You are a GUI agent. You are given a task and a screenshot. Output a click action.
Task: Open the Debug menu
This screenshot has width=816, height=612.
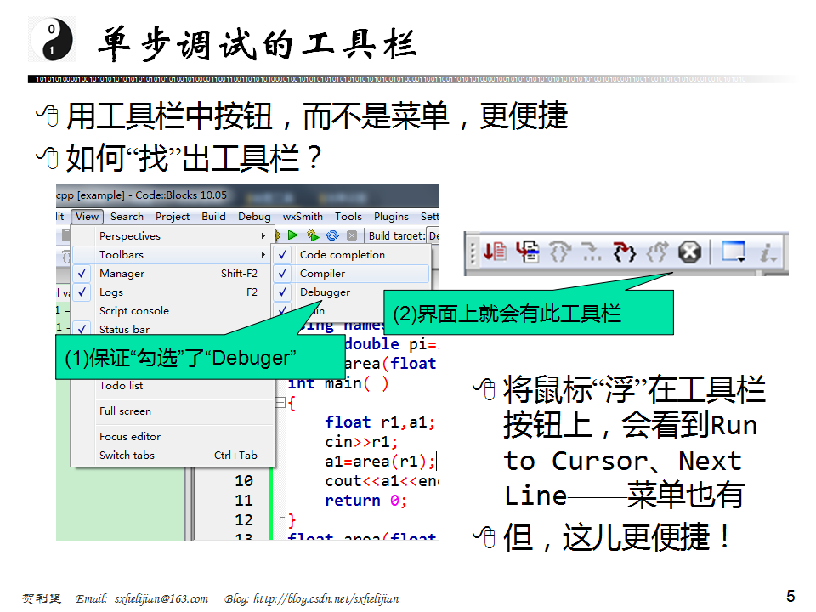[254, 216]
